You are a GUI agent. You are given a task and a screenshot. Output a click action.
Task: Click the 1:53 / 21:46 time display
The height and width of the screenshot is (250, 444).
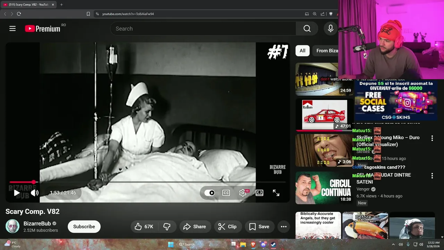pyautogui.click(x=63, y=193)
